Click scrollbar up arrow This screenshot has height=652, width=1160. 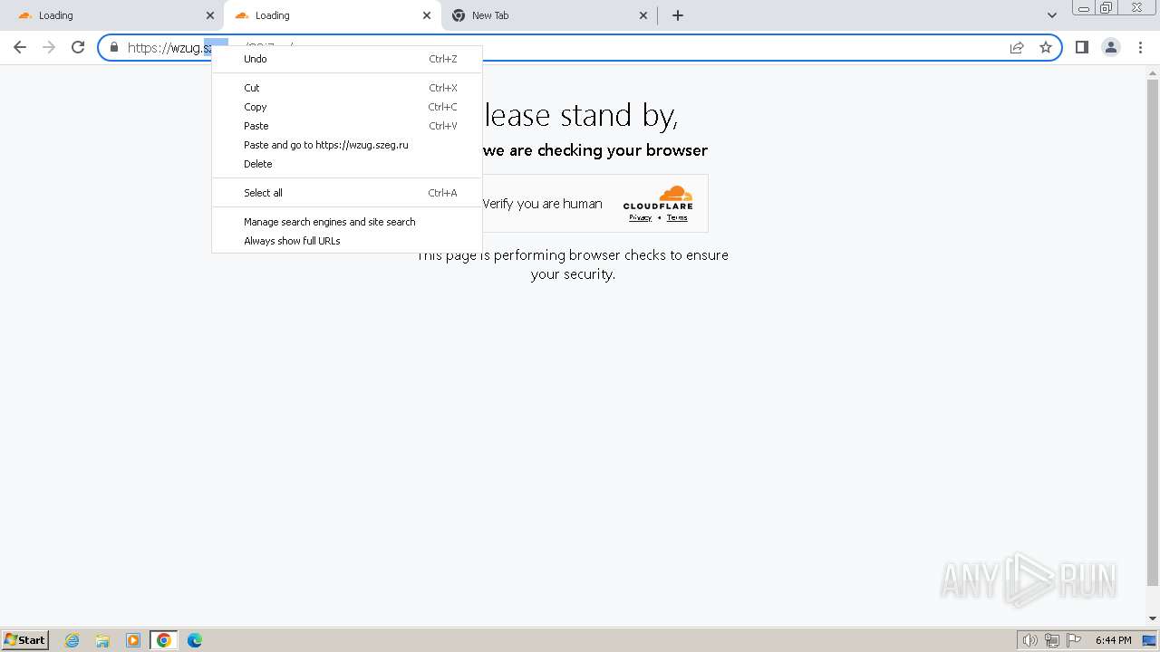pos(1153,72)
